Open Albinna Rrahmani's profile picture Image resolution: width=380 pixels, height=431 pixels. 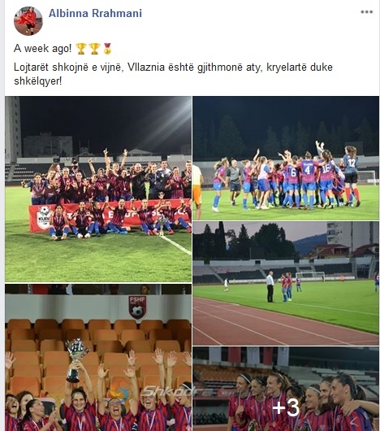(28, 21)
